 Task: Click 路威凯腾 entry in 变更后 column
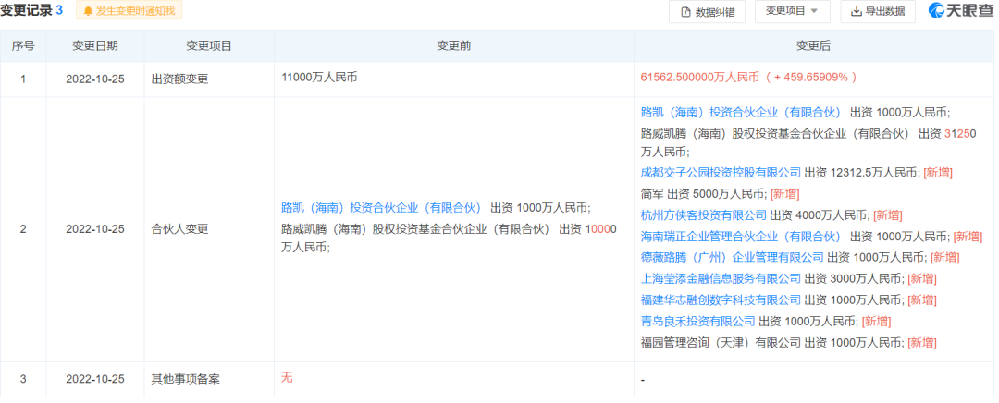click(x=808, y=142)
